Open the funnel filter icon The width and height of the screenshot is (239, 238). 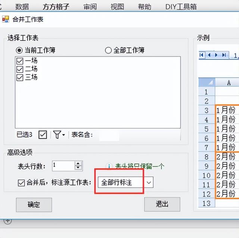pyautogui.click(x=57, y=135)
